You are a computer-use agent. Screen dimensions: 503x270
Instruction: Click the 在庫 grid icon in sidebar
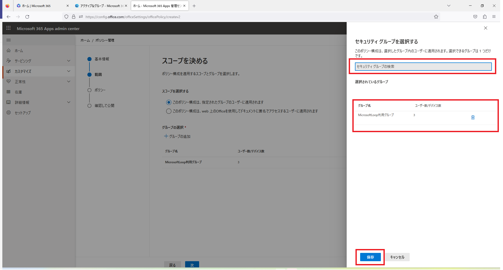[9, 92]
